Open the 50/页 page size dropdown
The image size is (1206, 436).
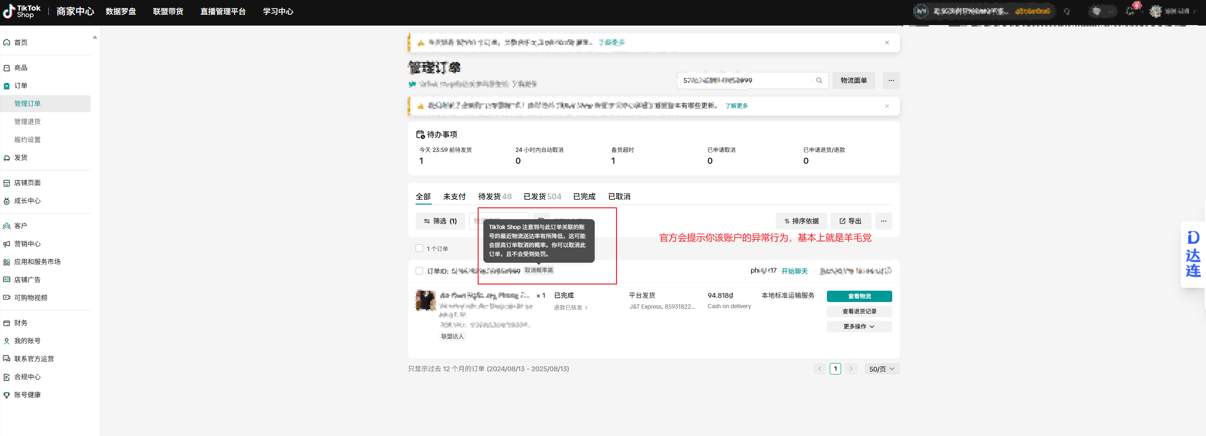coord(882,369)
